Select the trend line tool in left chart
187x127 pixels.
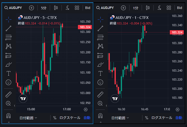pos(8,28)
